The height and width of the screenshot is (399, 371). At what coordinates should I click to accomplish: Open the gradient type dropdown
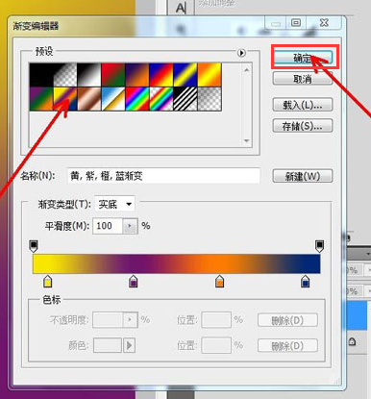114,204
